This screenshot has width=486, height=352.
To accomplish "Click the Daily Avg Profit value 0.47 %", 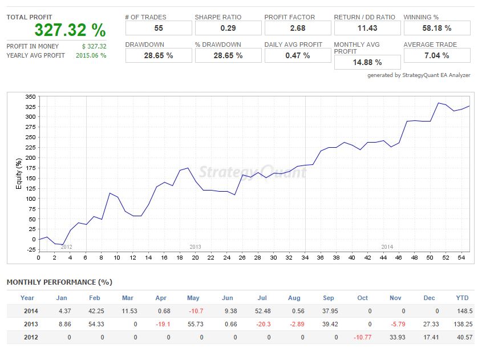I will pyautogui.click(x=298, y=55).
